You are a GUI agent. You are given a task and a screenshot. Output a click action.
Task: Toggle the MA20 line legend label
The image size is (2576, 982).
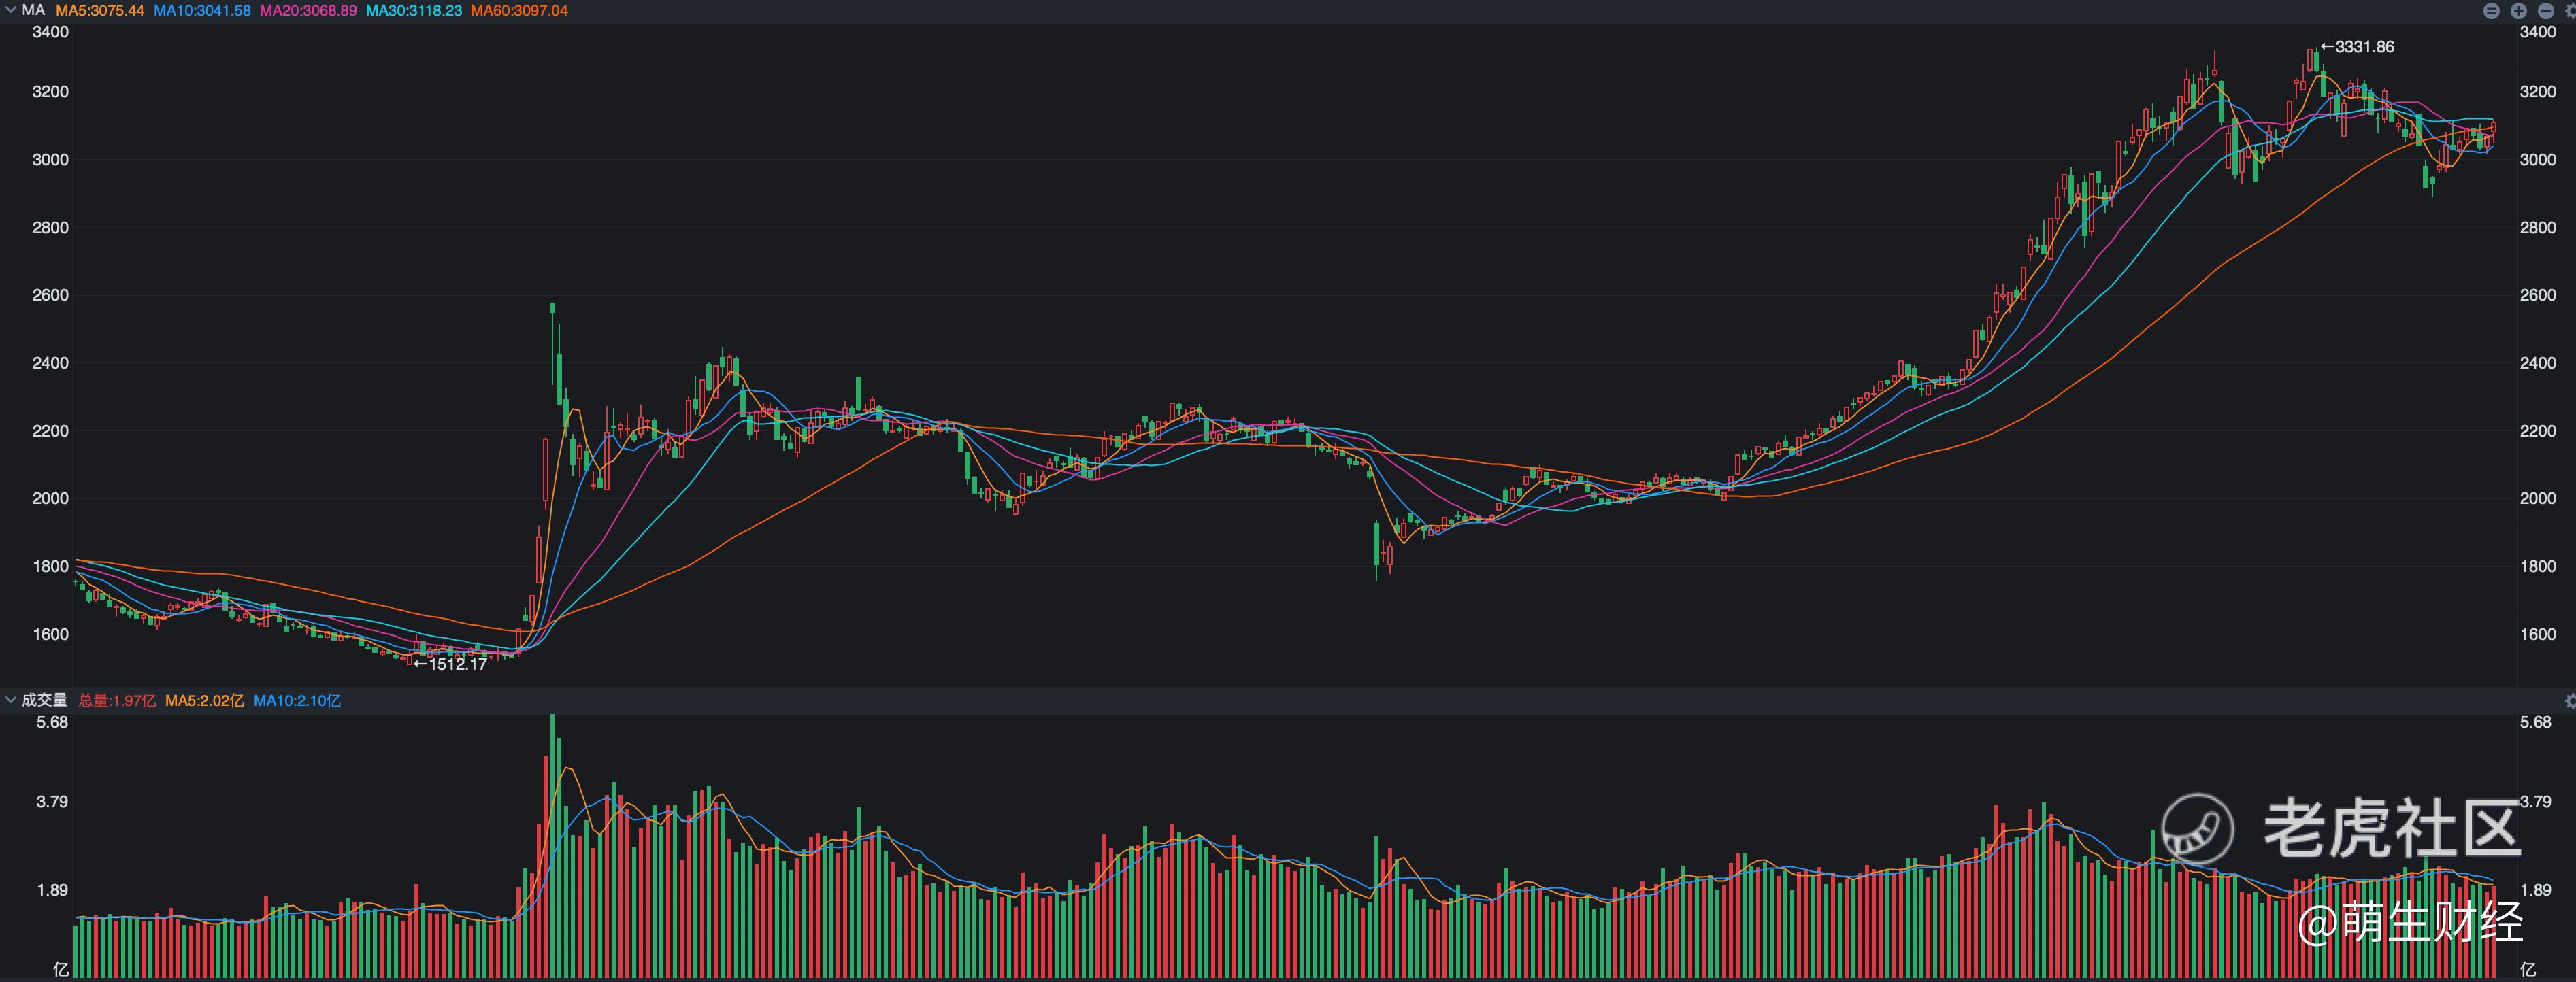pos(308,10)
